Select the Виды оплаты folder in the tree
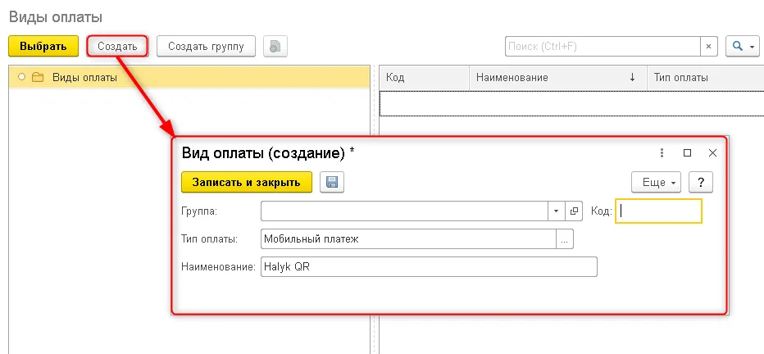764x354 pixels. (189, 77)
